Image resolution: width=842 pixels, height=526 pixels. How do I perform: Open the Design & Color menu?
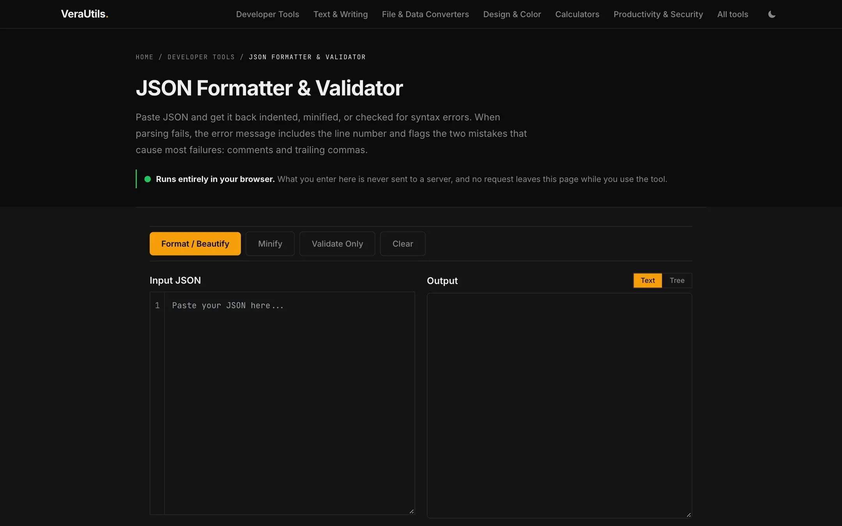512,14
